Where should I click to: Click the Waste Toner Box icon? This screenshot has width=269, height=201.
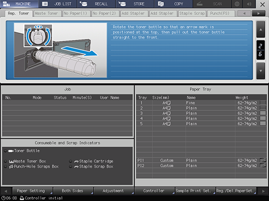(x=11, y=162)
